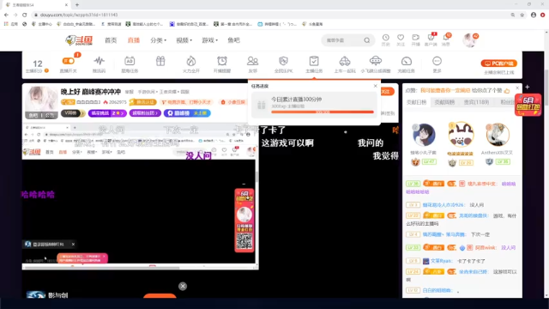The height and width of the screenshot is (309, 549).
Task: Open rank 3 contributor Anthen avatar
Action: [498, 135]
